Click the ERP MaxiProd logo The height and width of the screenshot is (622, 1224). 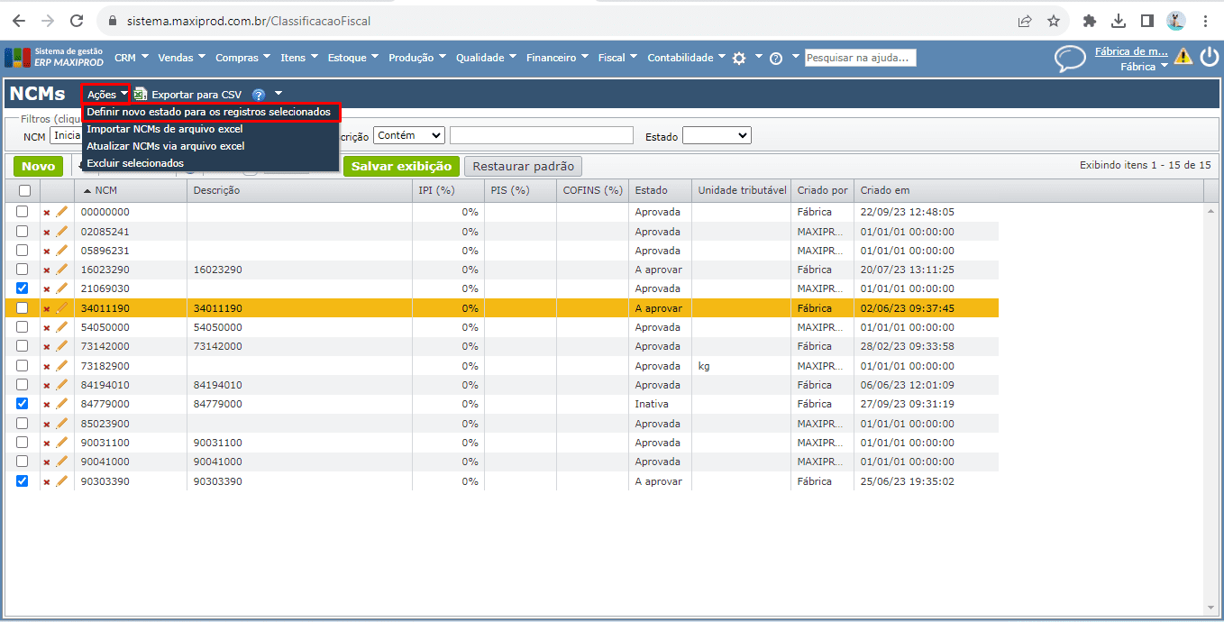pos(55,57)
